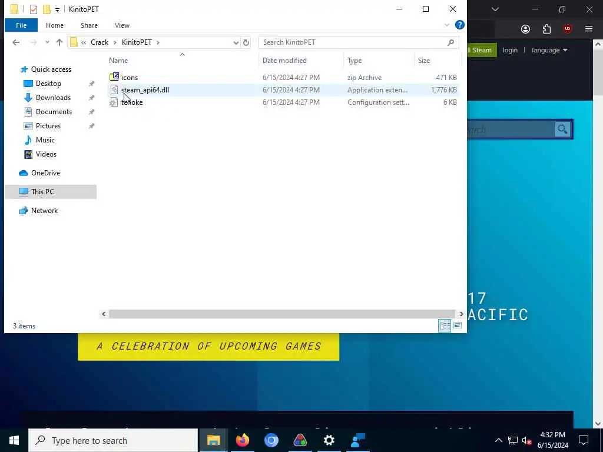Click the Install Steam button
603x452 pixels.
click(x=482, y=50)
